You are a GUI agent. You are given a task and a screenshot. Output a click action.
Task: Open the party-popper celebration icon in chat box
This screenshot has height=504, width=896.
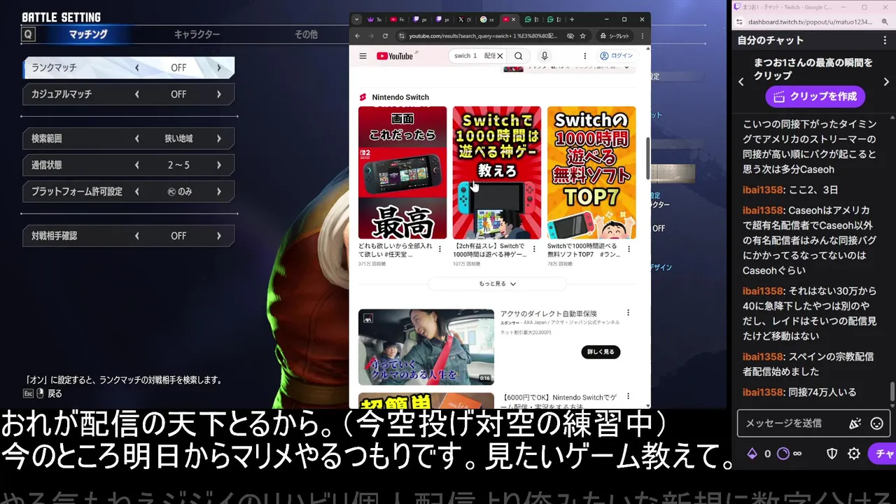[x=855, y=423]
